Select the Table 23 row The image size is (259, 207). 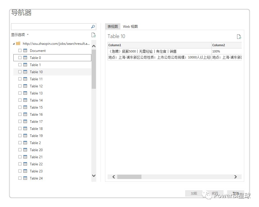pos(52,171)
